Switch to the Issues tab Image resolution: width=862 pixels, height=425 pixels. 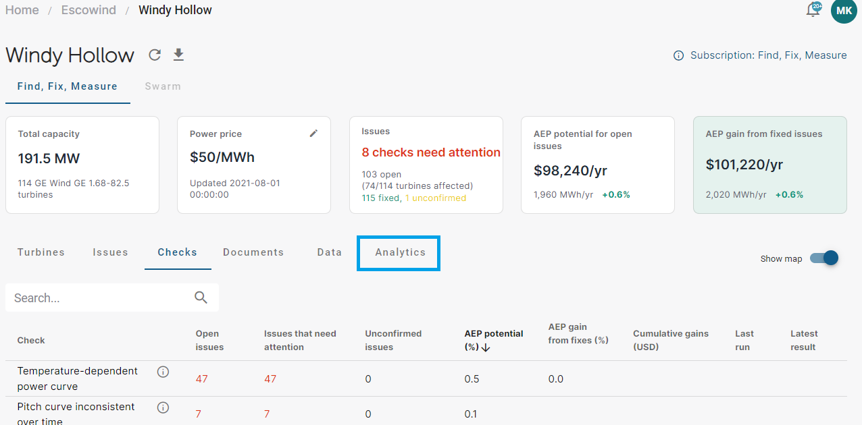111,252
